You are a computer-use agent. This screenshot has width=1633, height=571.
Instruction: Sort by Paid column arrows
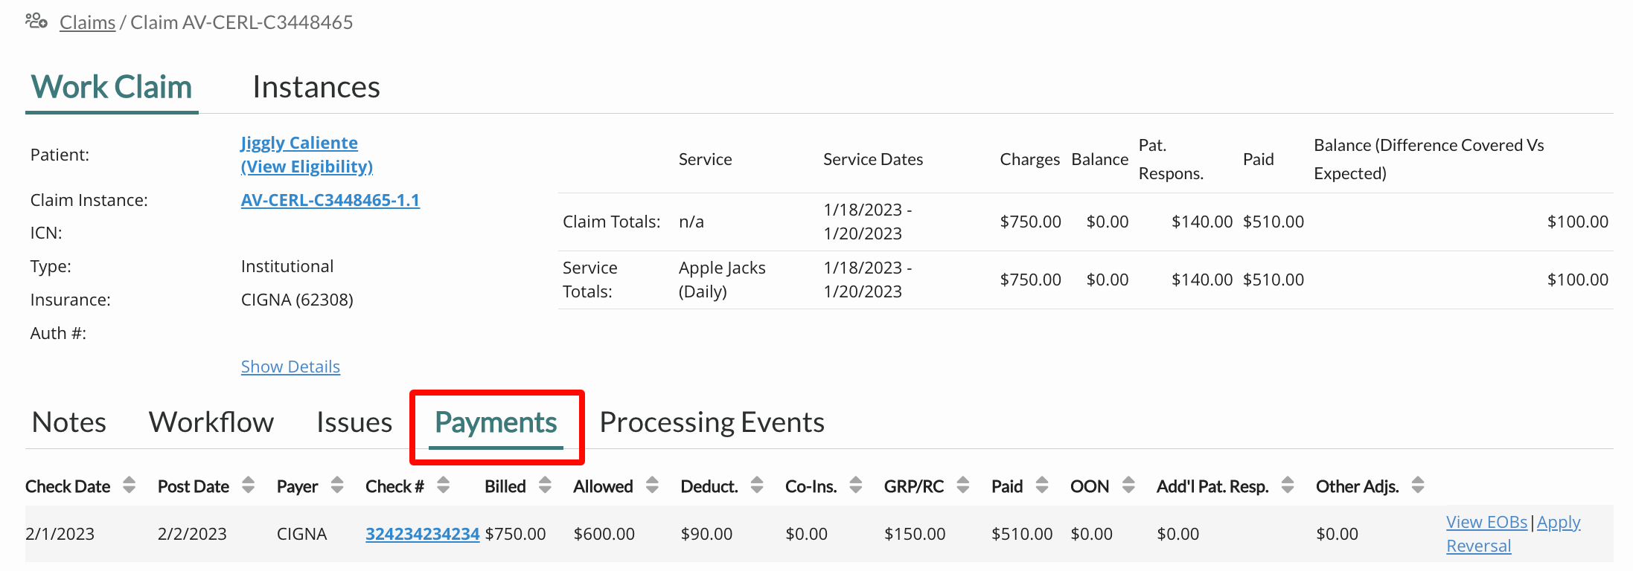1042,485
